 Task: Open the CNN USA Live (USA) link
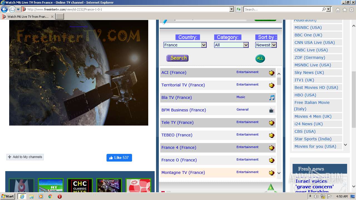(x=315, y=42)
